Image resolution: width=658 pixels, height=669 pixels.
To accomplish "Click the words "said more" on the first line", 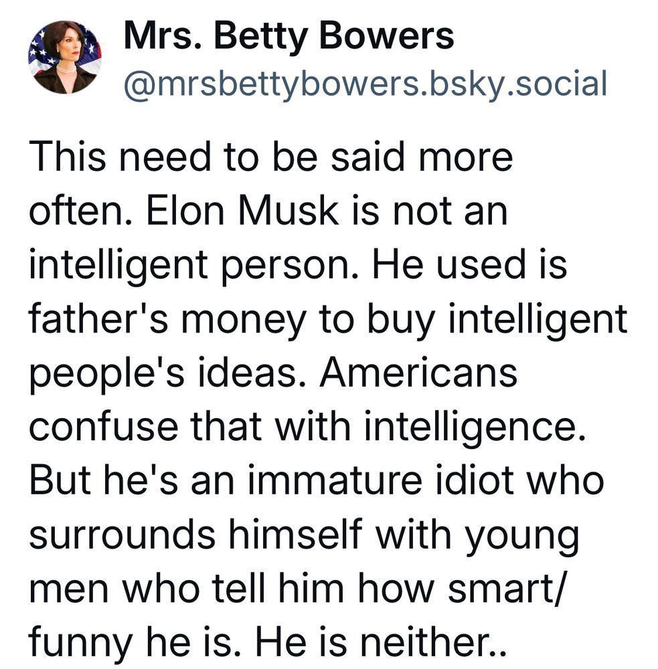I will [x=422, y=157].
